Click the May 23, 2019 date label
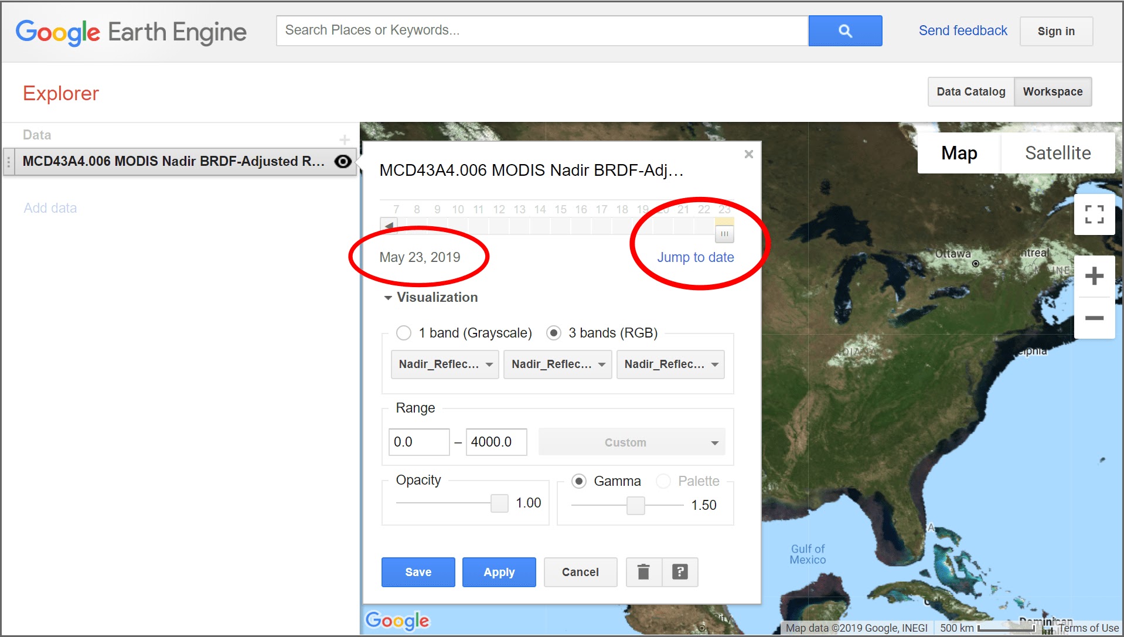The height and width of the screenshot is (637, 1124). [420, 257]
